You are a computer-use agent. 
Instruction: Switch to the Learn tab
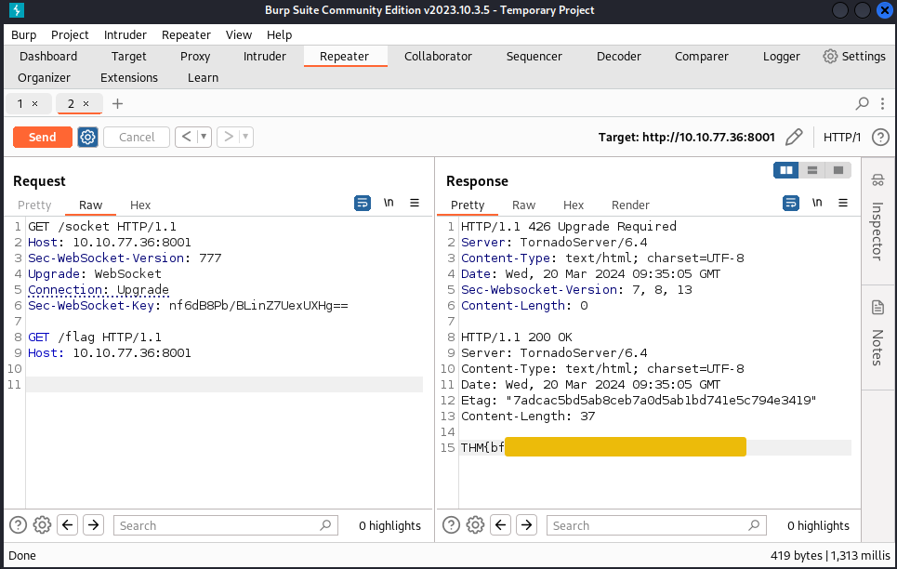tap(203, 77)
